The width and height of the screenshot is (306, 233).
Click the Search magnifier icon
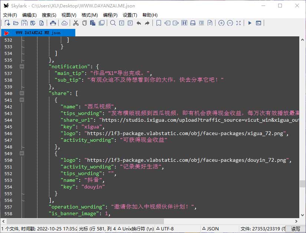click(x=113, y=23)
